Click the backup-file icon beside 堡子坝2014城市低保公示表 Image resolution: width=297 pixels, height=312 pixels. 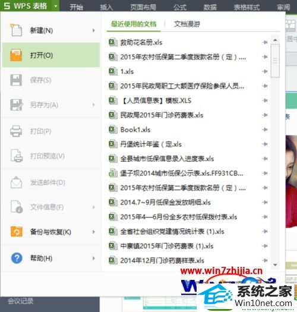point(113,173)
